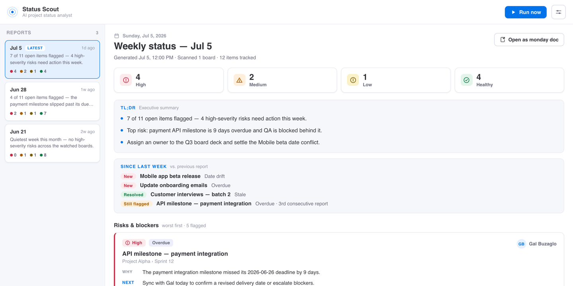Click the orange Medium warning triangle icon

[x=239, y=80]
